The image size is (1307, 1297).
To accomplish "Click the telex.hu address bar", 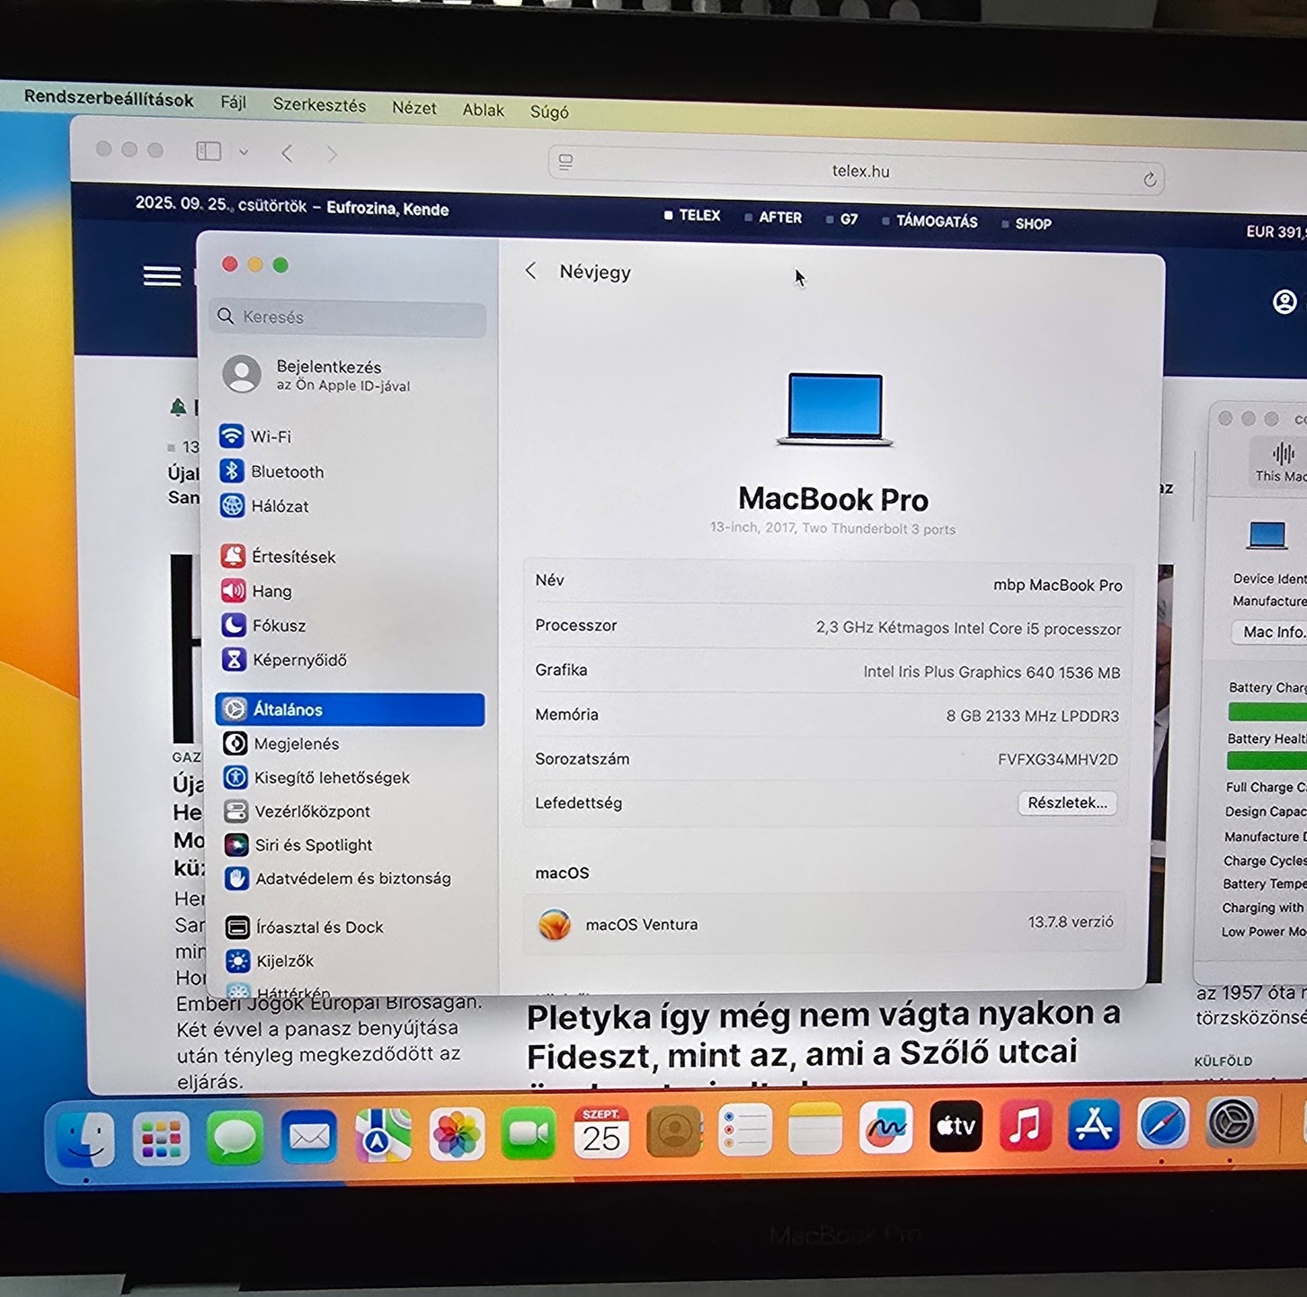I will tap(857, 170).
